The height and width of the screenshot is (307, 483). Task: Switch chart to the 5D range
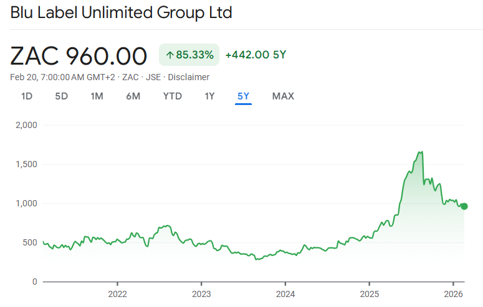click(61, 96)
